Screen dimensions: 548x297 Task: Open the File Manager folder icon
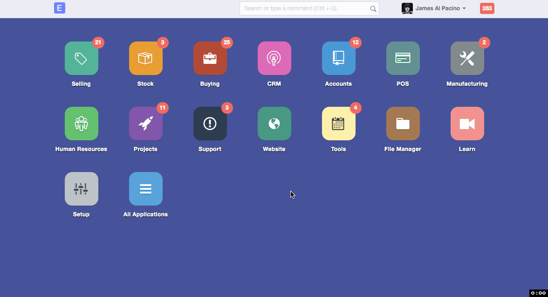pyautogui.click(x=403, y=124)
